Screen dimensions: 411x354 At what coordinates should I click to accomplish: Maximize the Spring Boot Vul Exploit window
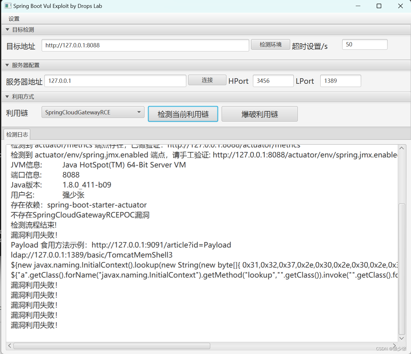(379, 6)
